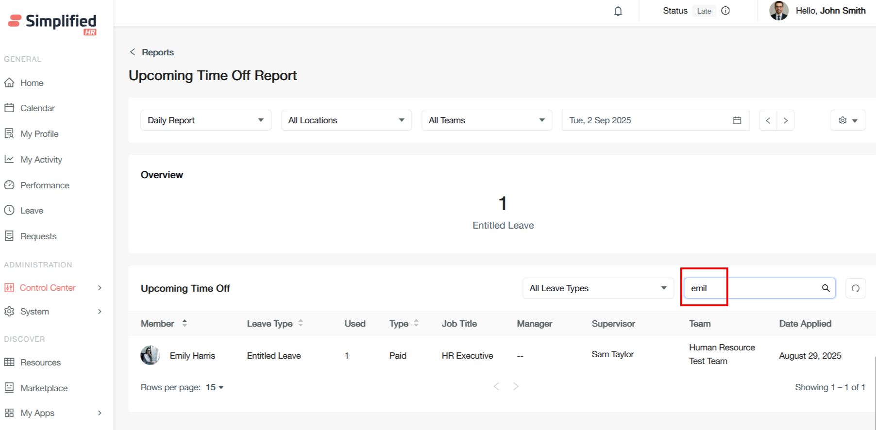This screenshot has width=876, height=430.
Task: Click the refresh icon beside search
Action: coord(855,288)
